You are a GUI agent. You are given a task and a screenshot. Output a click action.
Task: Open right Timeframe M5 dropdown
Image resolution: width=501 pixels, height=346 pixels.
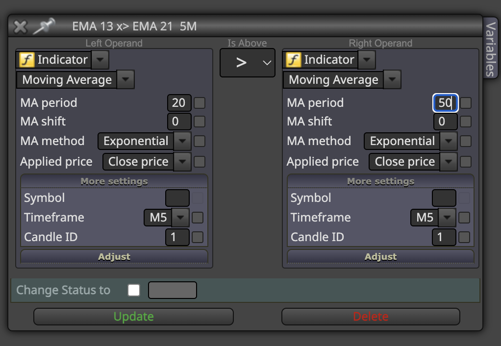pyautogui.click(x=447, y=217)
